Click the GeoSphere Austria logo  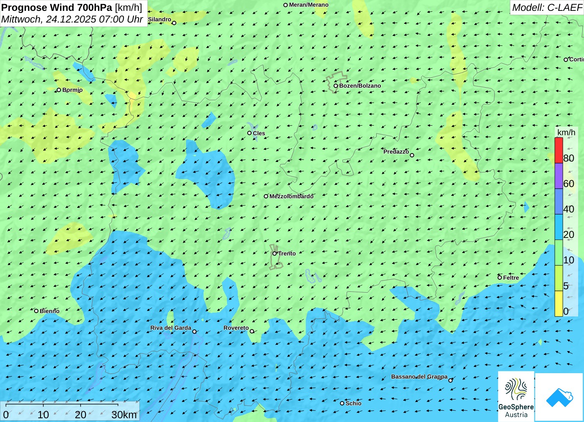tap(516, 397)
